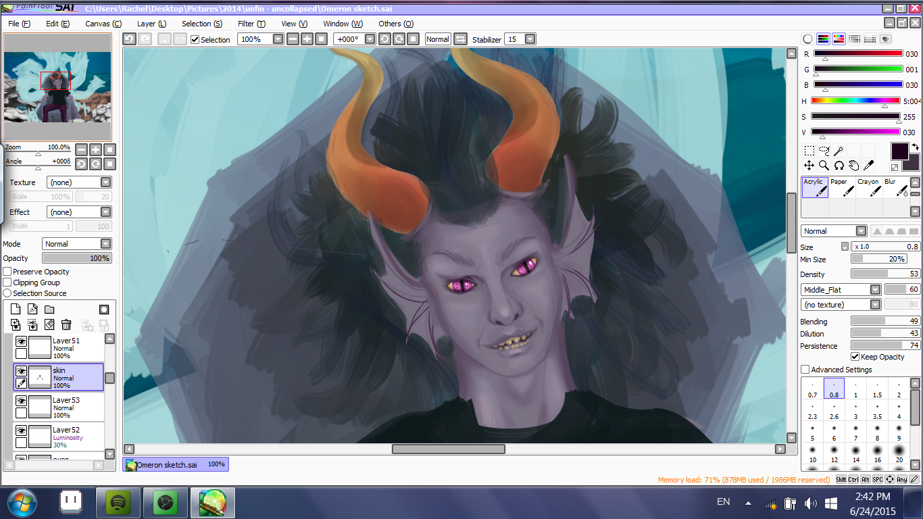
Task: Click the Spotify icon in the taskbar
Action: point(119,503)
